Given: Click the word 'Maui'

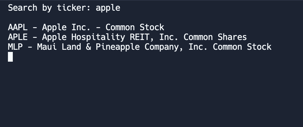Looking at the screenshot, I should 47,47.
